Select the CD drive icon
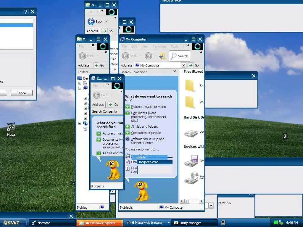The height and width of the screenshot is (227, 303). click(191, 178)
